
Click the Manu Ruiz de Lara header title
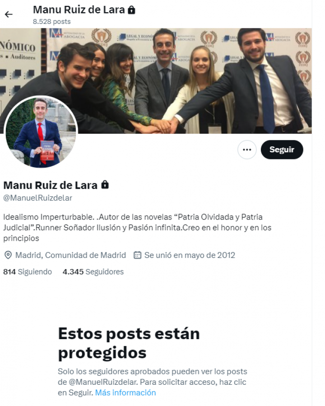tap(79, 10)
